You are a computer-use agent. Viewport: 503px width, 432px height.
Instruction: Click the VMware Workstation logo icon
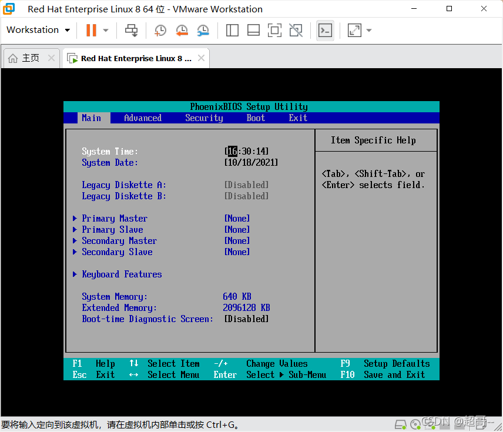(9, 9)
